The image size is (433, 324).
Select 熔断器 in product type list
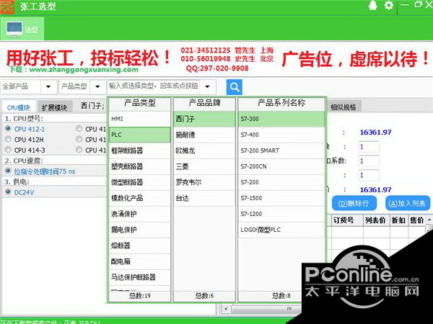click(140, 246)
